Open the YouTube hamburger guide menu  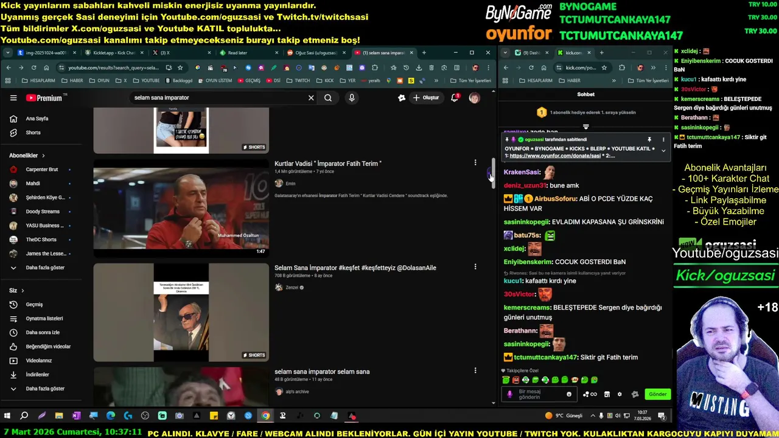click(x=13, y=98)
